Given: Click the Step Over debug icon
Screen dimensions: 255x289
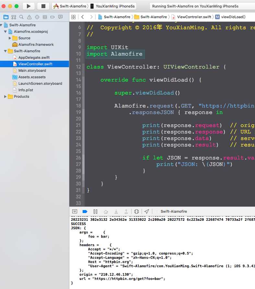Looking at the screenshot, I should [106, 212].
